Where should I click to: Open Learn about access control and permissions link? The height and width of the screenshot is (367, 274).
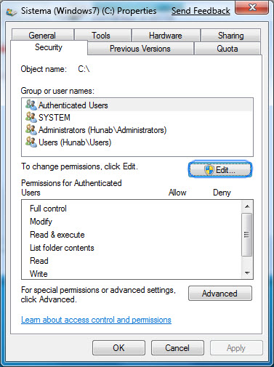(96, 320)
